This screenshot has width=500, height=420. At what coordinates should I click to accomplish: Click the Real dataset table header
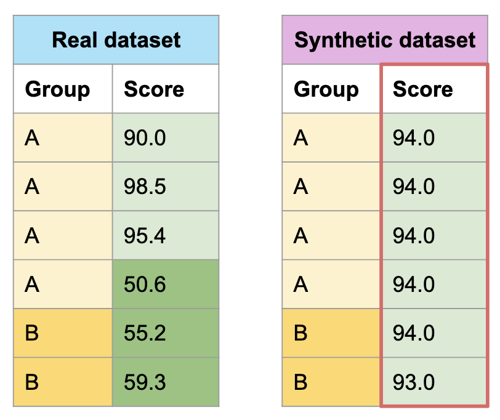tap(116, 40)
